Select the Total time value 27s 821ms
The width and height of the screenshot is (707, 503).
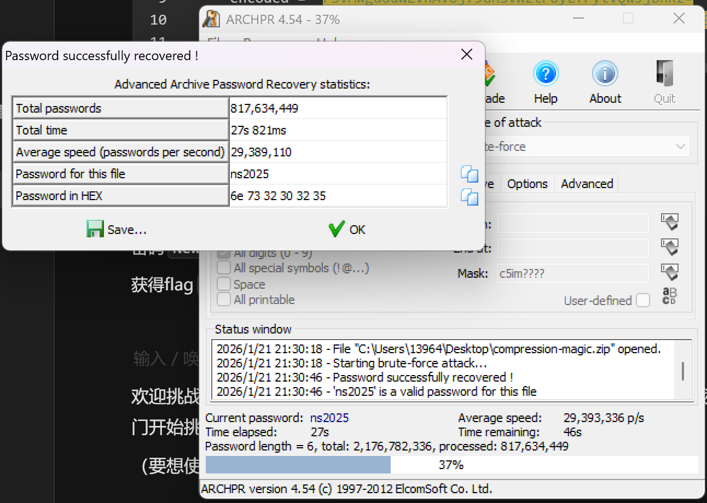(338, 130)
